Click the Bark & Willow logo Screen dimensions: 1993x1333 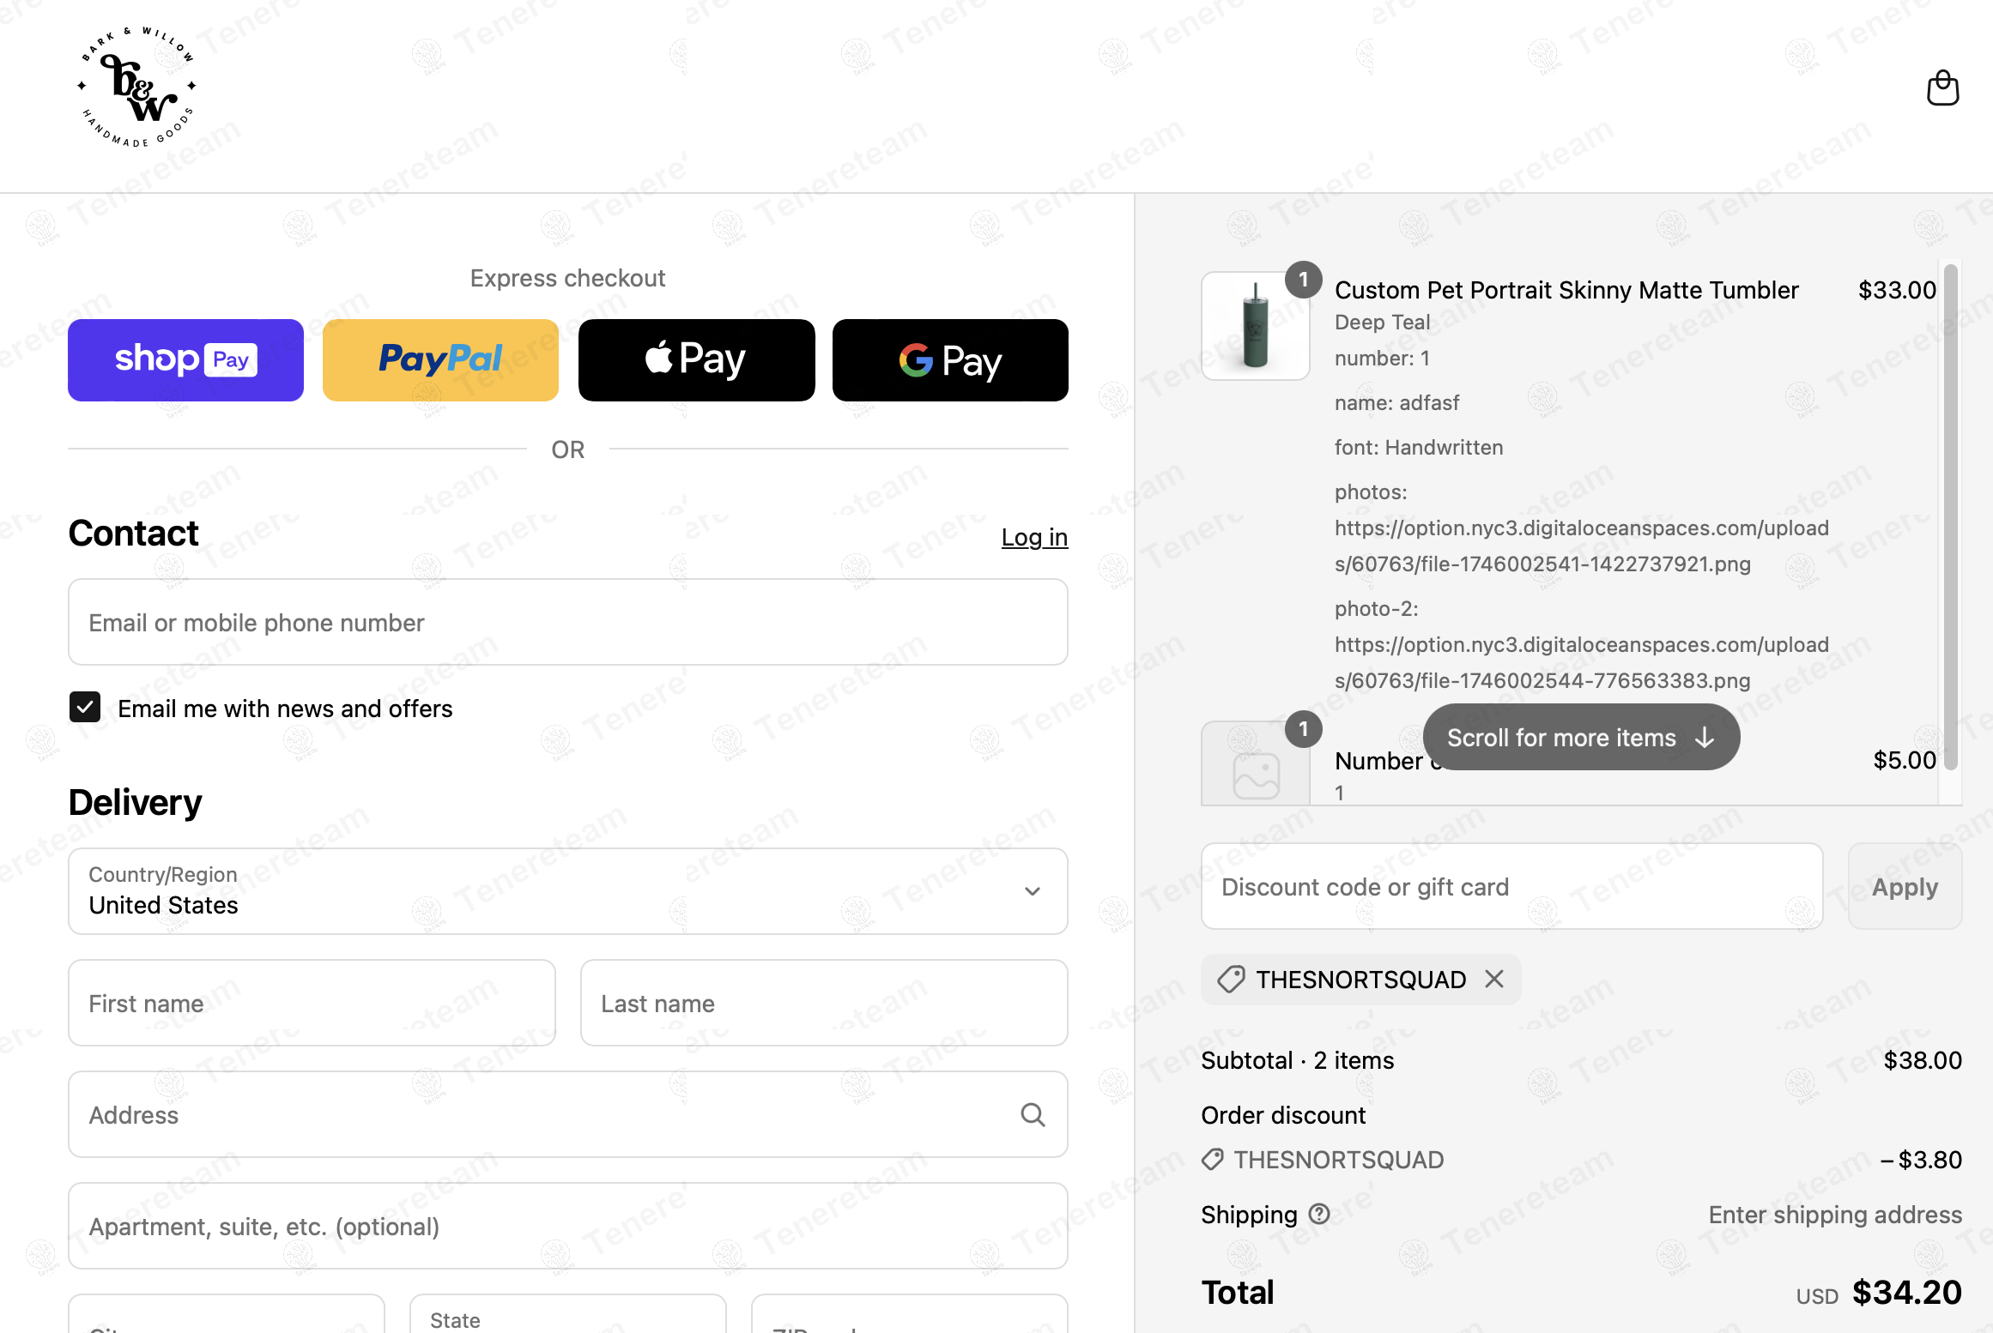[x=137, y=88]
